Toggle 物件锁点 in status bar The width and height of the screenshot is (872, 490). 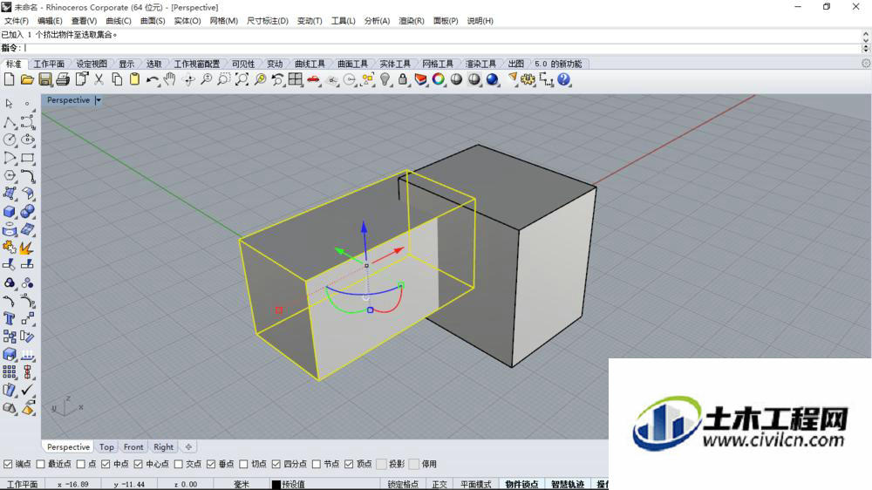[x=521, y=485]
